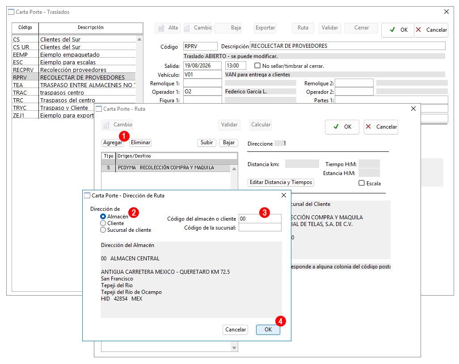Click the Partes 1 field
Viewport: 459px width, 364px height.
[392, 100]
